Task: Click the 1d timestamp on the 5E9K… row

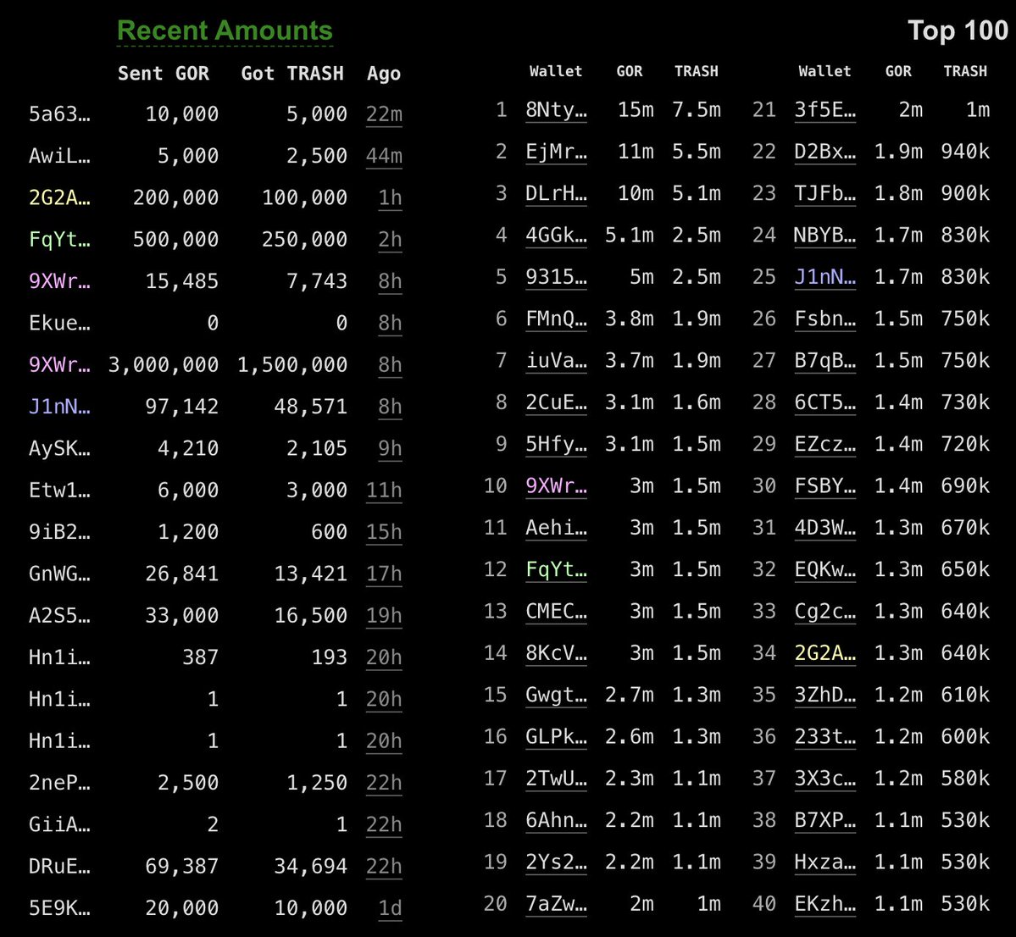Action: coord(389,907)
